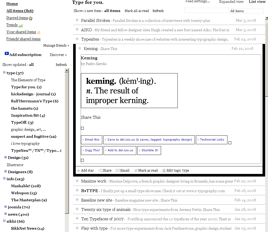268x232 pixels.
Task: Click the Email envelope icon for Keming
Action: (118, 170)
